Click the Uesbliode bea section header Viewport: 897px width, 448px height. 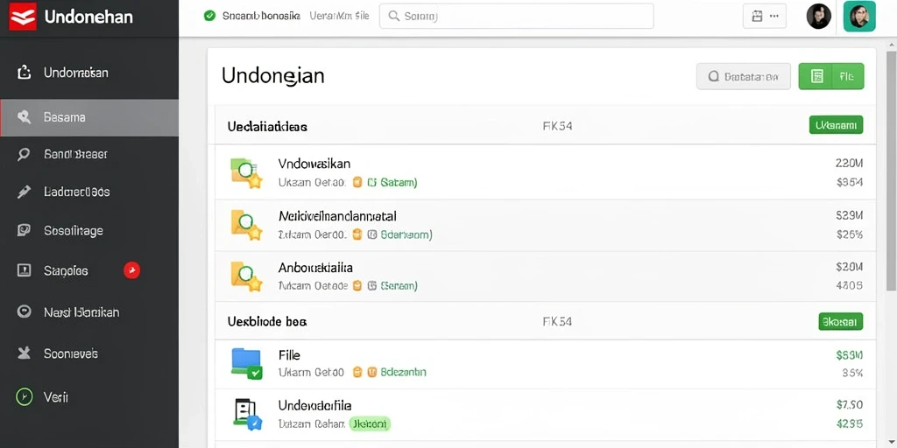tap(267, 322)
